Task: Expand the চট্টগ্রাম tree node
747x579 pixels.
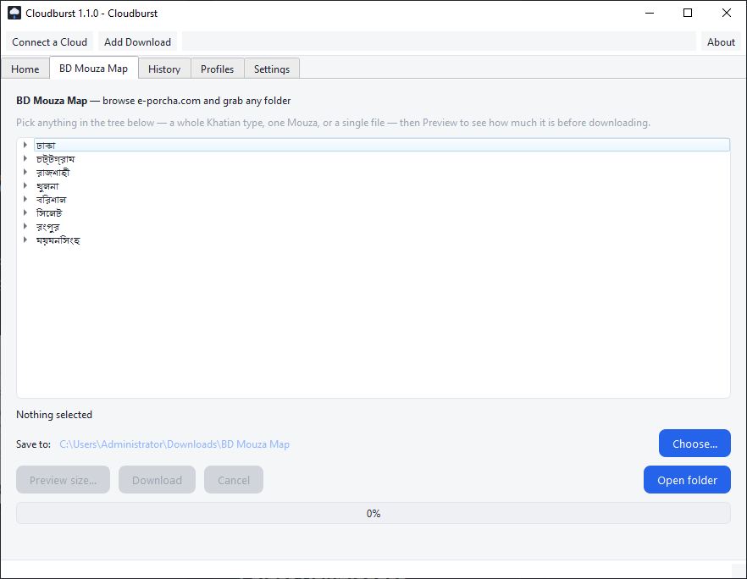Action: tap(25, 158)
